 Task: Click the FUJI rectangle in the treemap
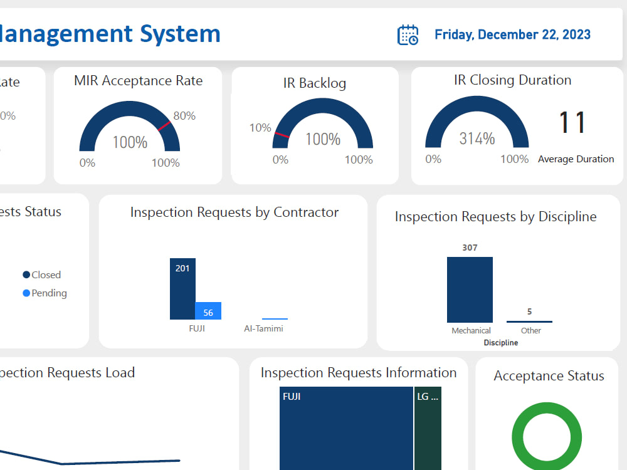[x=345, y=429]
